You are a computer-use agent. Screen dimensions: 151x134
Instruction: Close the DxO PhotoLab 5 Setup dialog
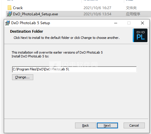click(x=142, y=23)
